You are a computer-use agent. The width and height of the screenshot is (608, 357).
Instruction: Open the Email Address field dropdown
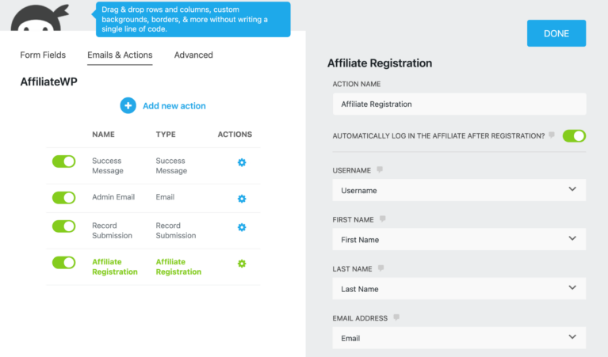pyautogui.click(x=459, y=338)
